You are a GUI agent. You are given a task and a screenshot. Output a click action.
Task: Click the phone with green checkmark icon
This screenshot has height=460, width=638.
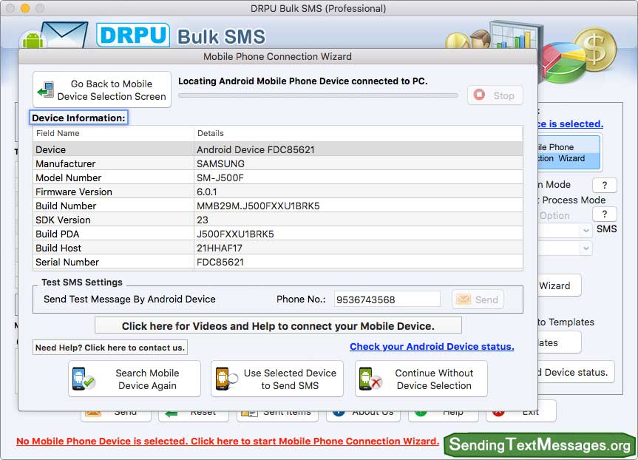[x=83, y=379]
